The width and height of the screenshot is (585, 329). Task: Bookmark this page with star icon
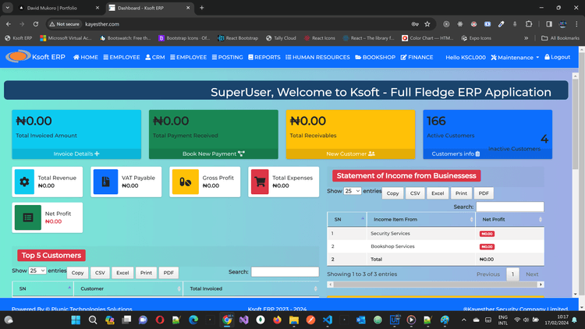[x=427, y=24]
